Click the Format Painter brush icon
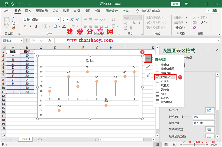Viewport: 222px width, 147px height. pyautogui.click(x=13, y=28)
